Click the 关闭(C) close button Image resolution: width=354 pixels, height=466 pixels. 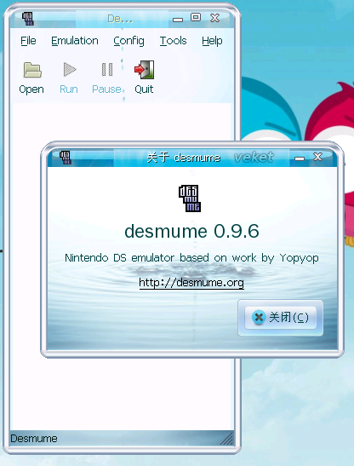[280, 318]
